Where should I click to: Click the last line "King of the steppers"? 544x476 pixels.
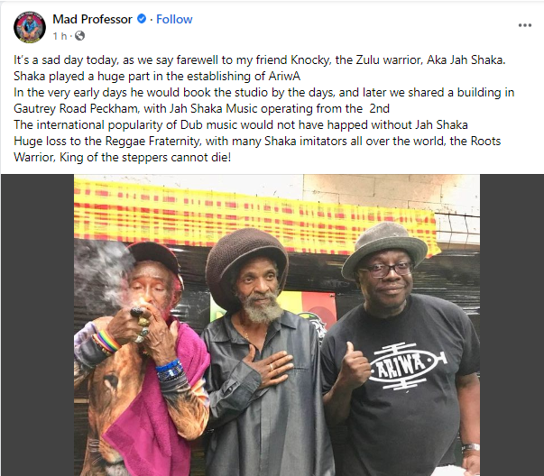[x=122, y=158]
